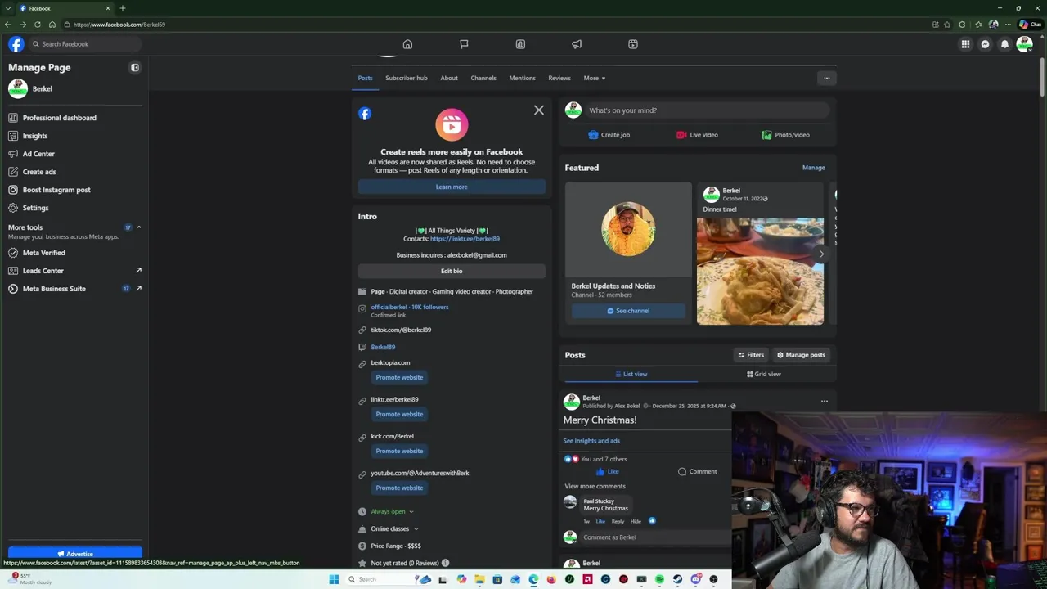
Task: Open Steam from the taskbar
Action: pyautogui.click(x=677, y=579)
